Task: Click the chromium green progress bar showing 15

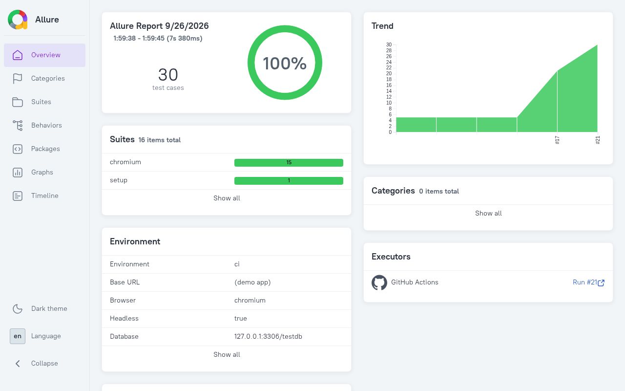Action: [x=289, y=163]
